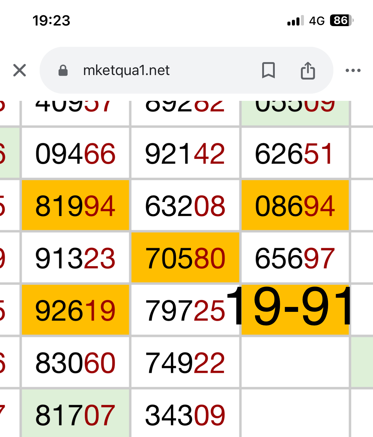Tap the large 19-91 label
373x437 pixels.
pyautogui.click(x=290, y=307)
